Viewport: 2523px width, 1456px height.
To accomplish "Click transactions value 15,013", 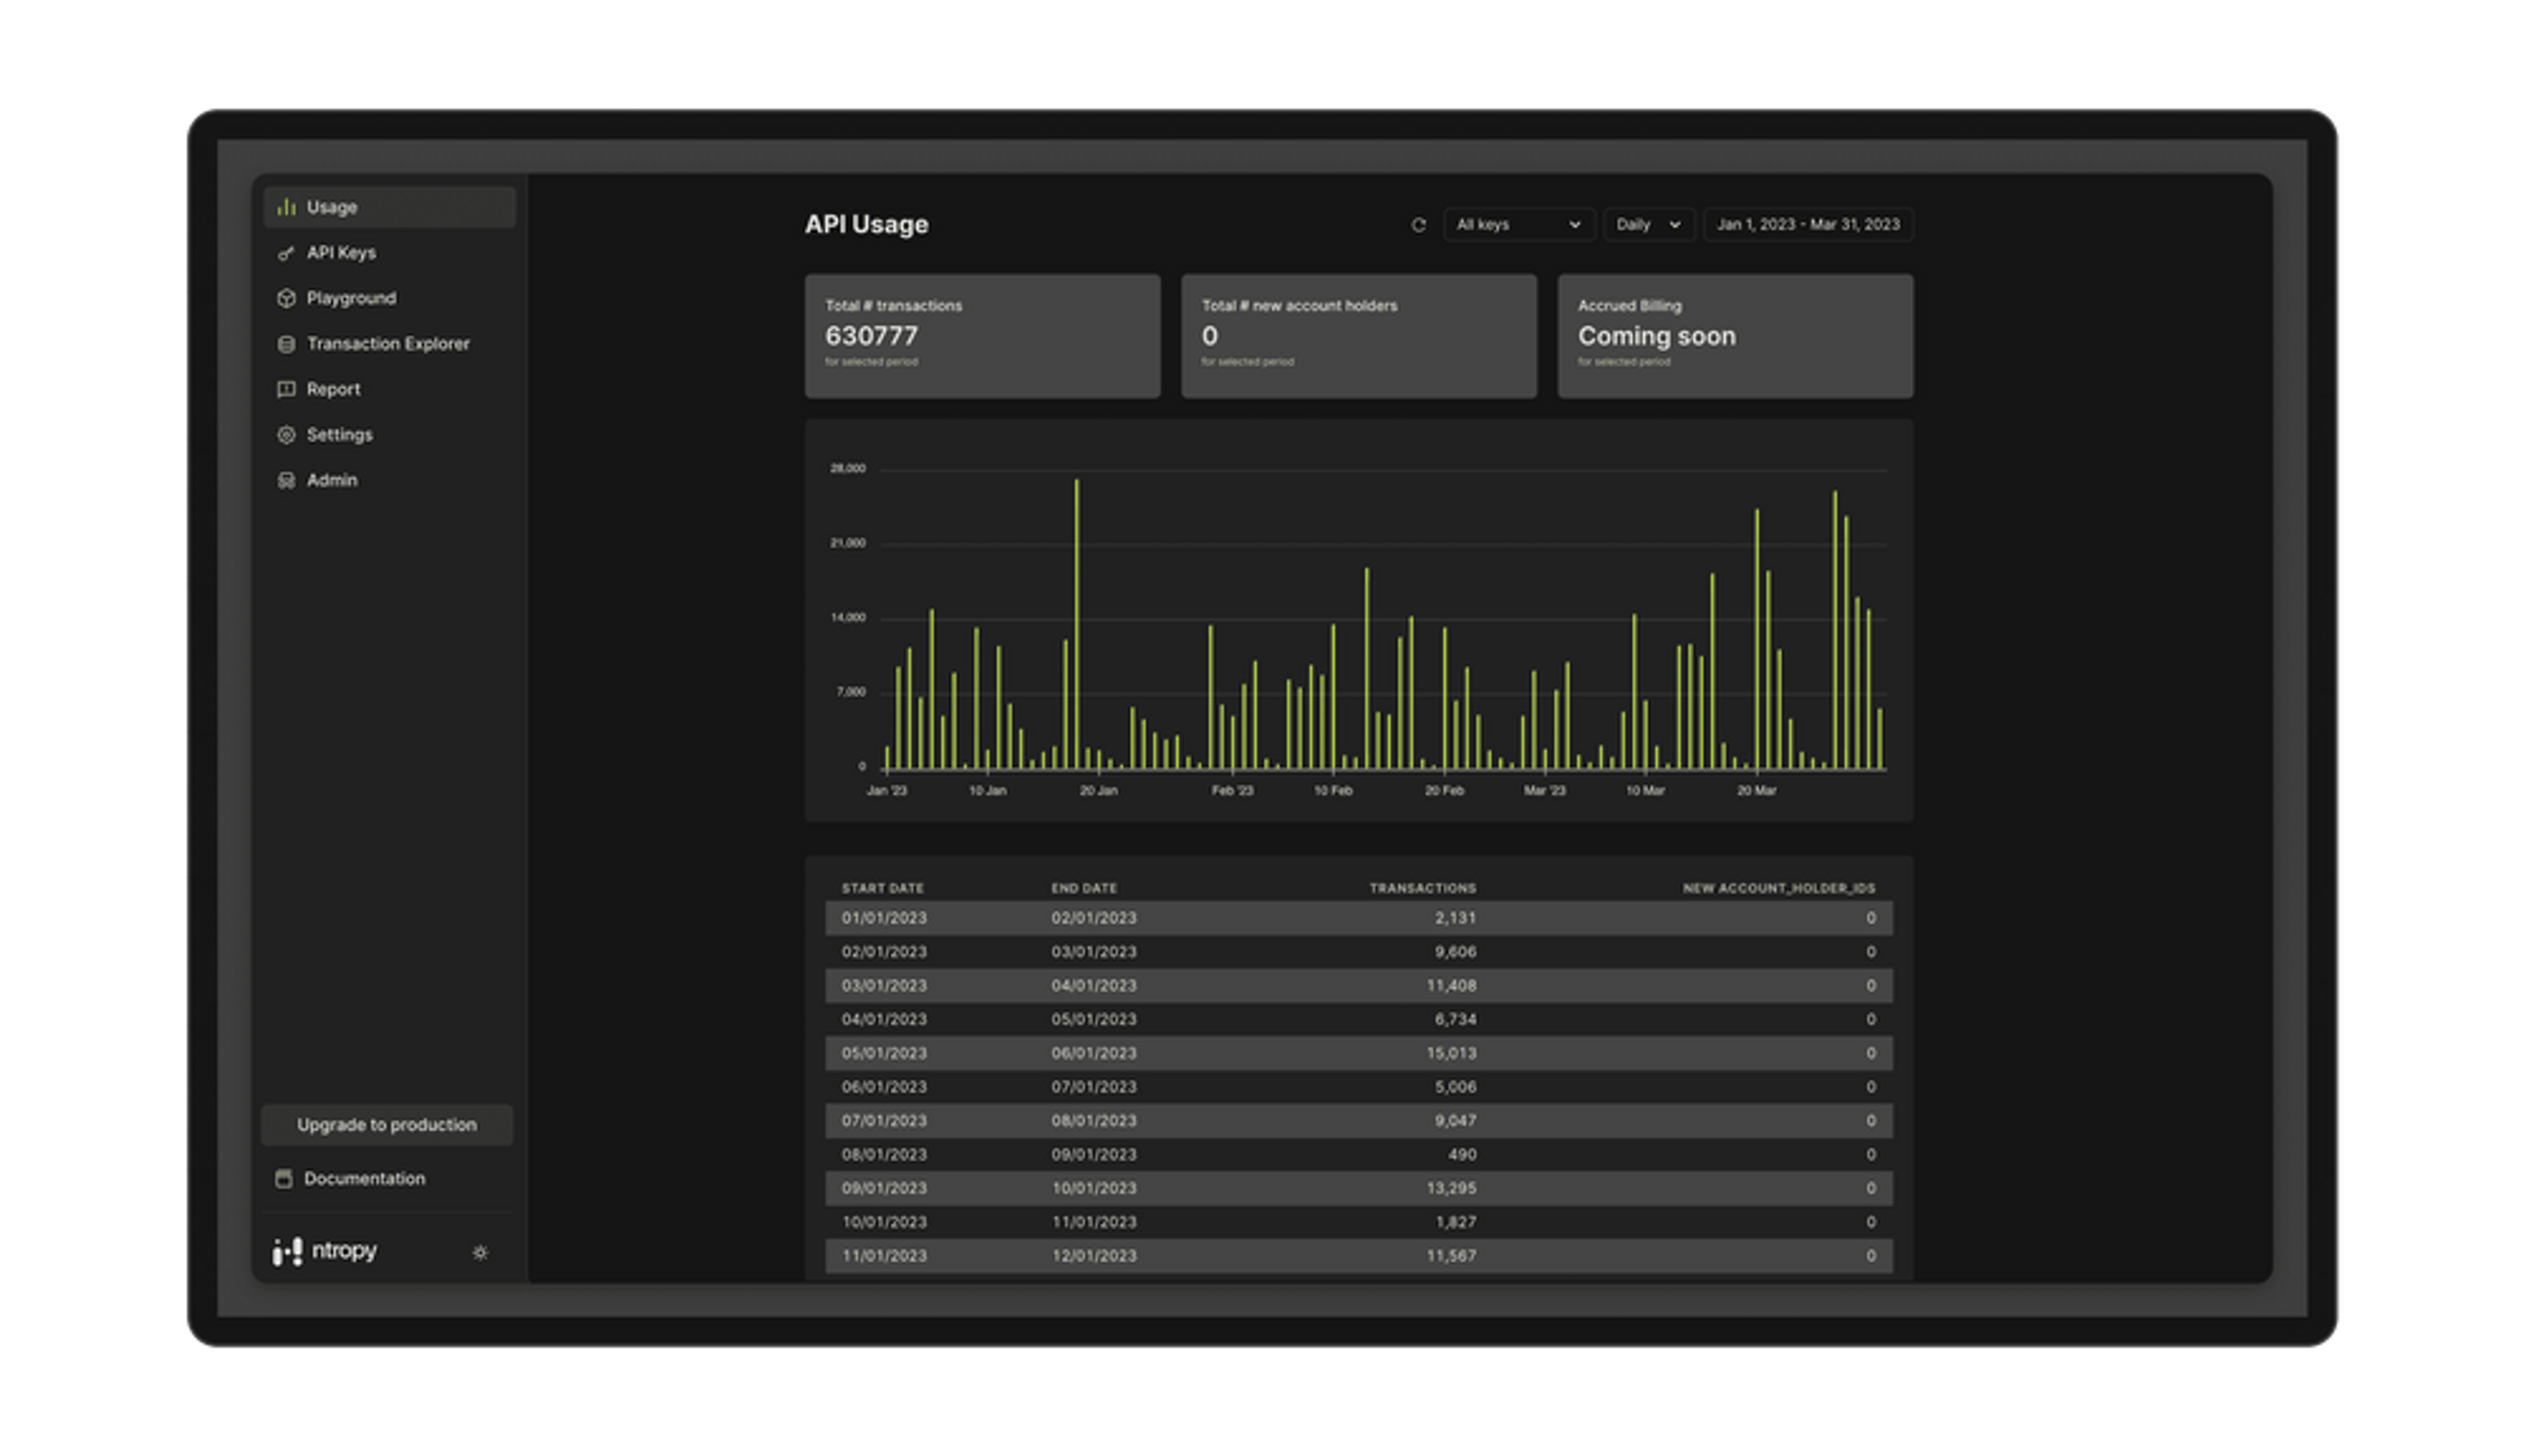I will 1451,1054.
